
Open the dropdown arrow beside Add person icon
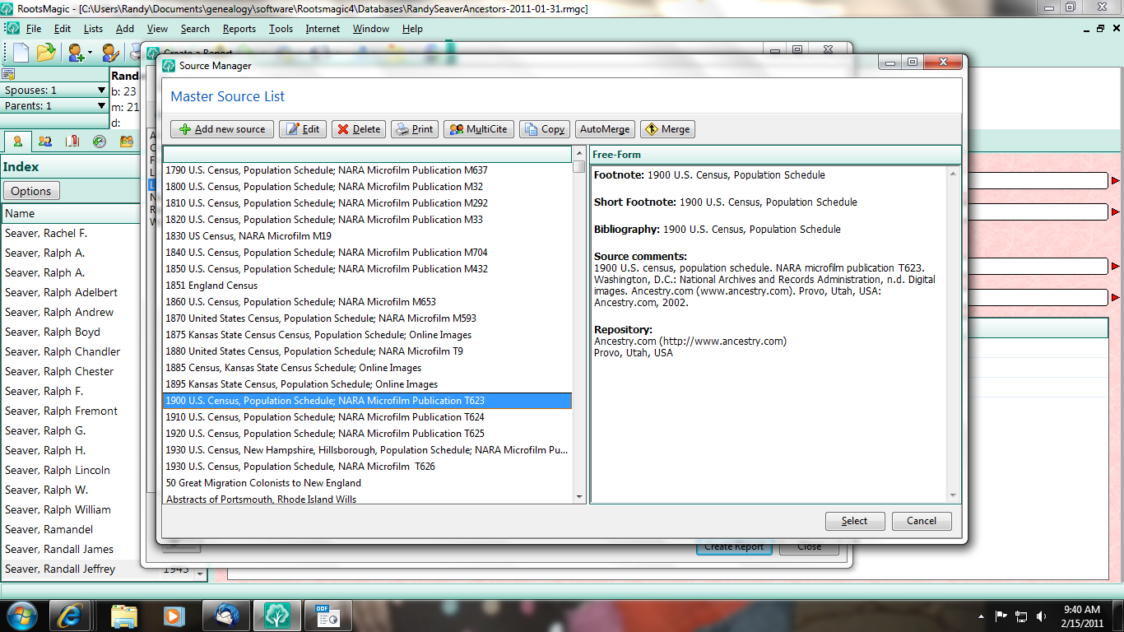[x=90, y=53]
